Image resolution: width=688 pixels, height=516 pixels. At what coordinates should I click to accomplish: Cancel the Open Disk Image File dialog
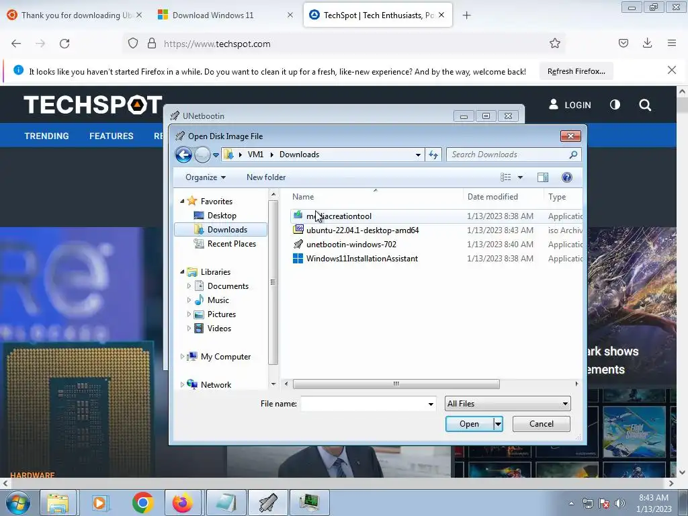pyautogui.click(x=541, y=424)
